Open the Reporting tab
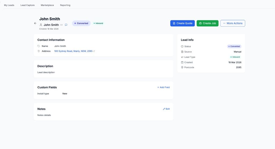This screenshot has width=275, height=149. click(x=65, y=5)
